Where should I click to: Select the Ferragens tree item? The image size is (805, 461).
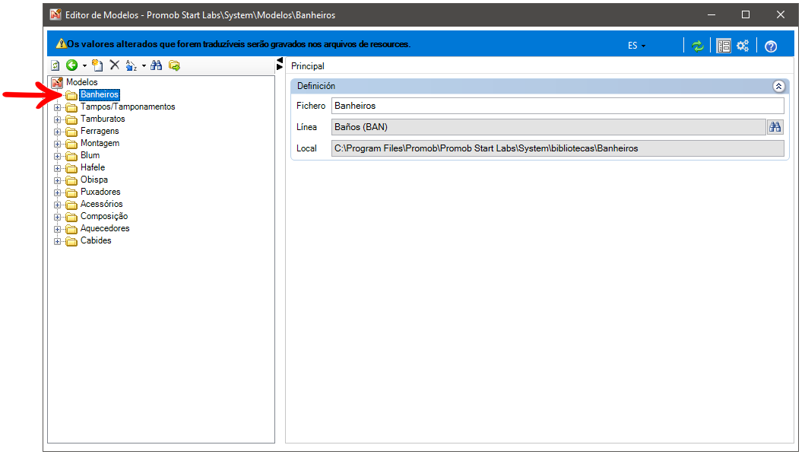click(100, 131)
